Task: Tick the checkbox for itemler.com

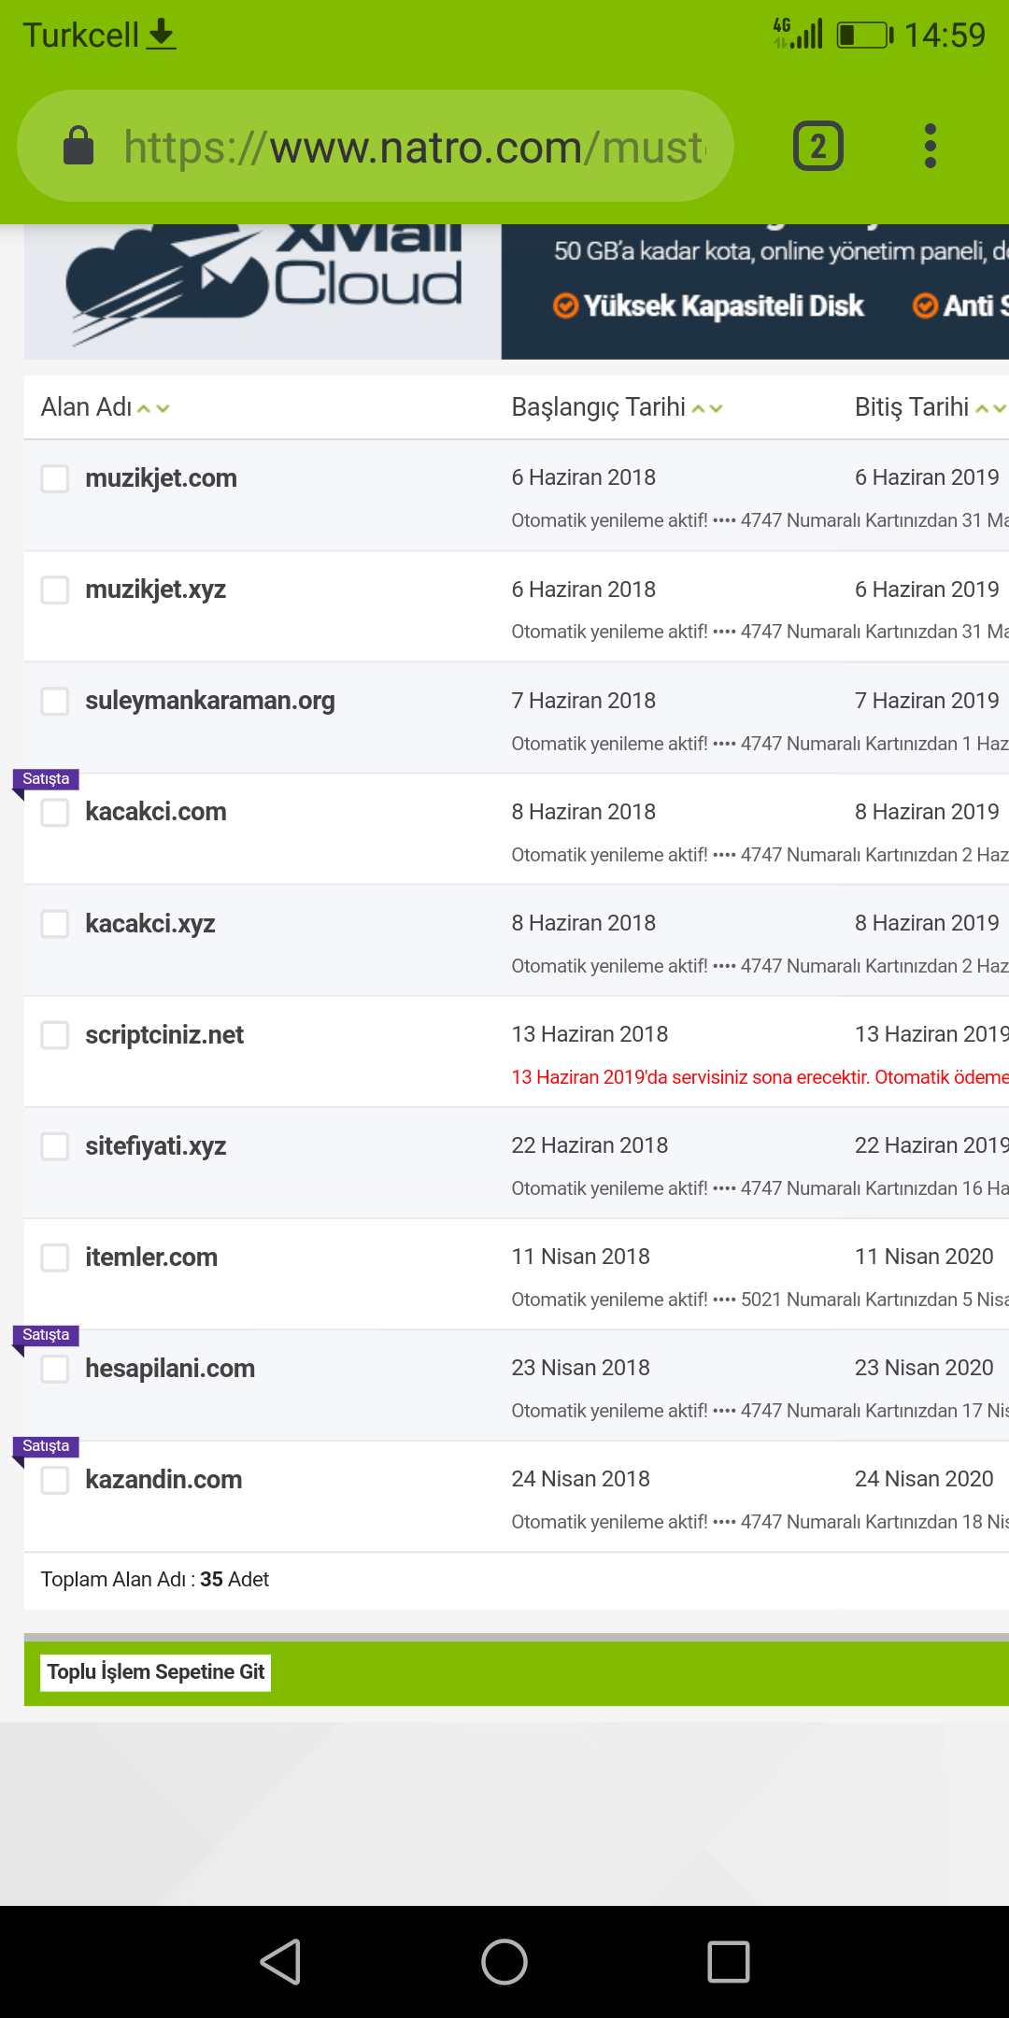Action: pyautogui.click(x=55, y=1258)
